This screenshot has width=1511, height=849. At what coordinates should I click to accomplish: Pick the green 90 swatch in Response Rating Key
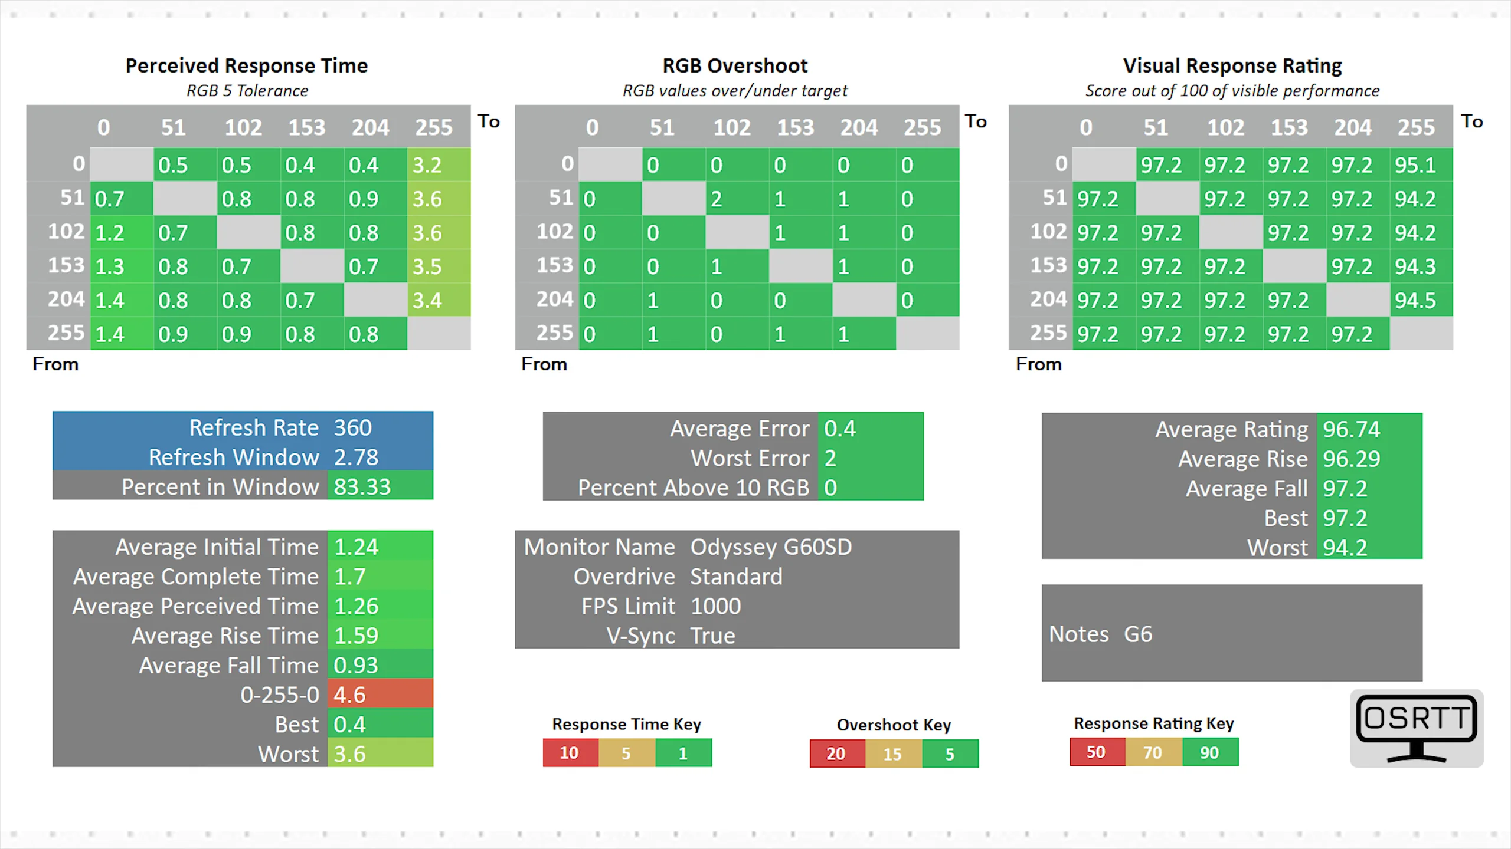pyautogui.click(x=1209, y=752)
